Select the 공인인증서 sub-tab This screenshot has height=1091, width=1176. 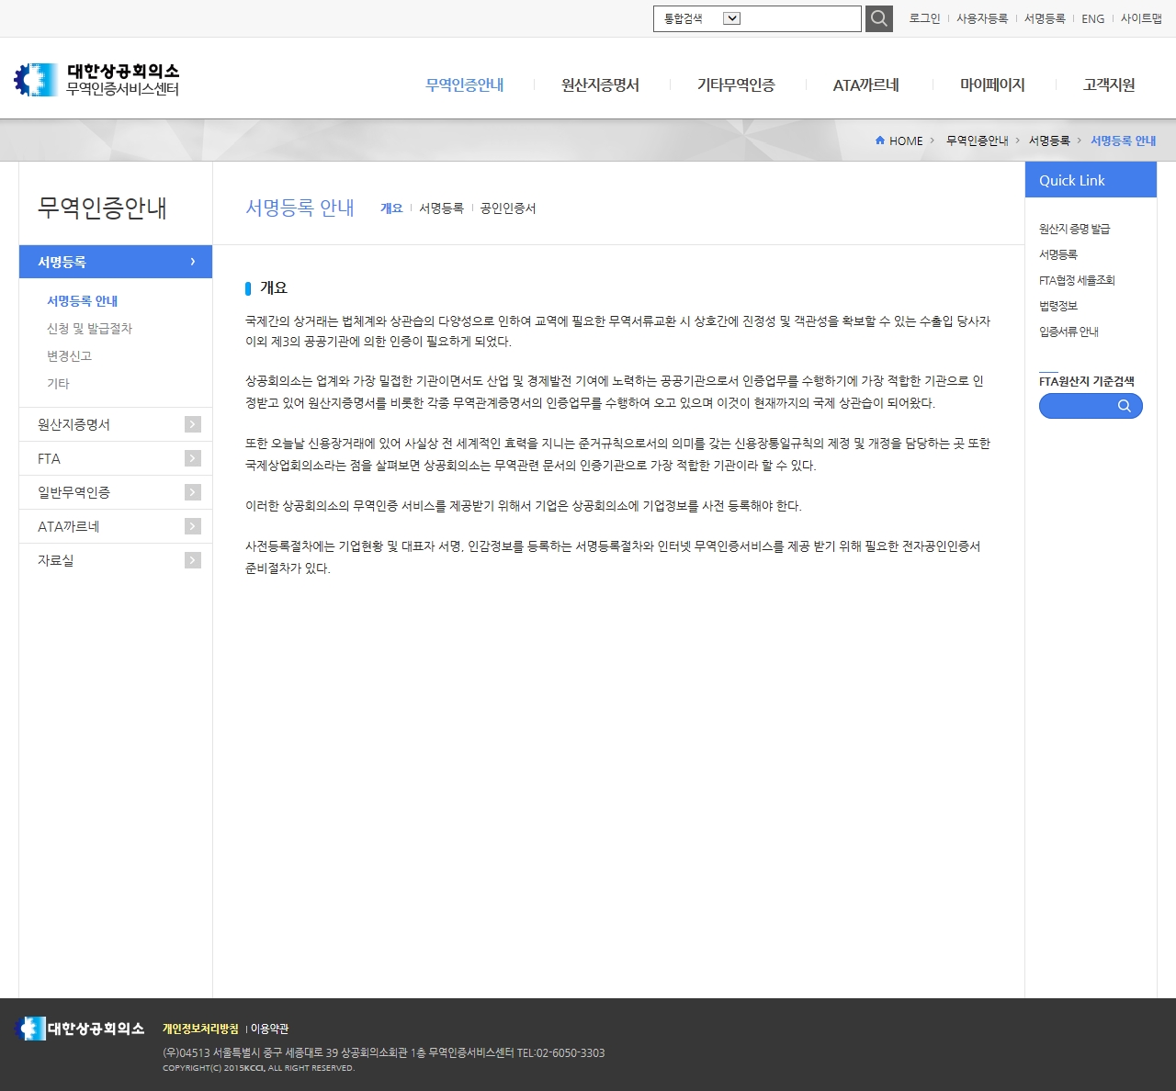tap(508, 208)
